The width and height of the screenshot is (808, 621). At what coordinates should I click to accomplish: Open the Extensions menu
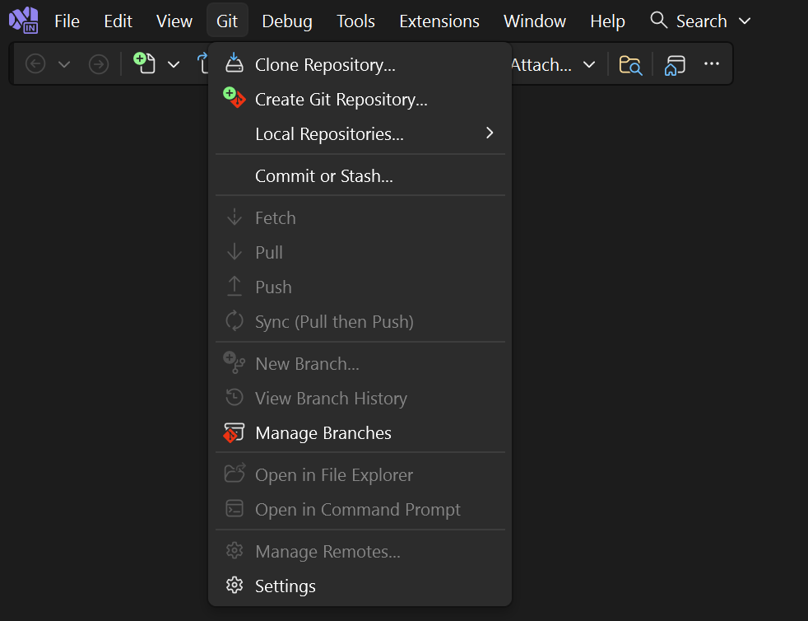[439, 21]
